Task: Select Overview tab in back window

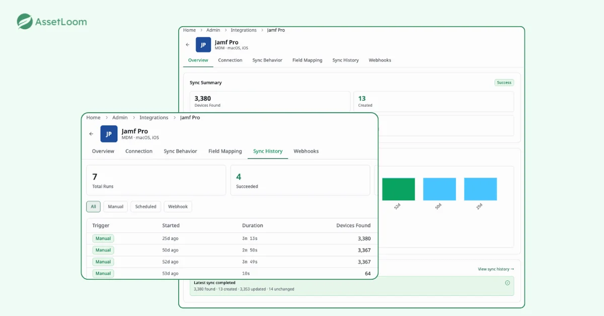Action: click(x=198, y=60)
